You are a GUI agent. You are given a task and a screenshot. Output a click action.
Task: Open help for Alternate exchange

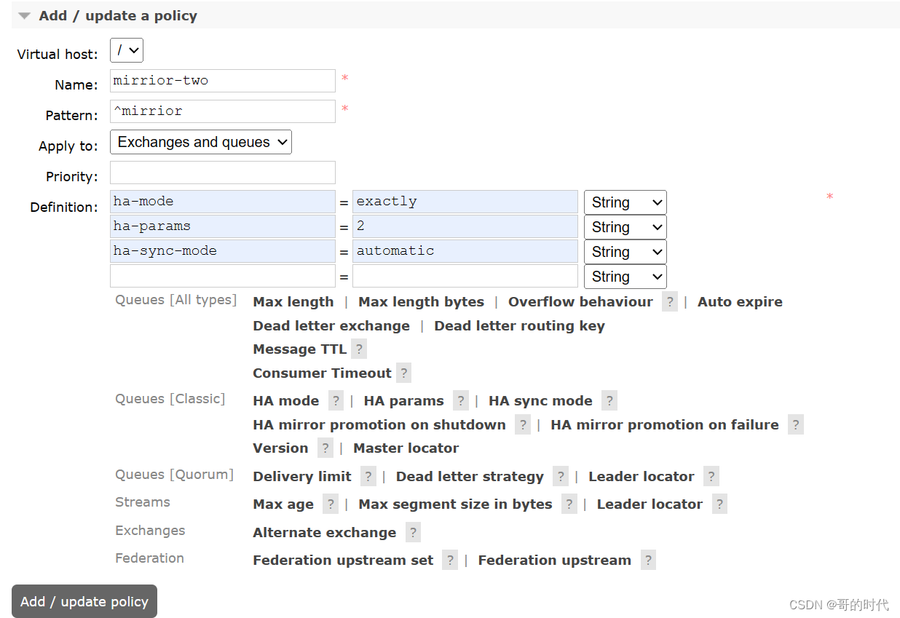[x=413, y=533]
